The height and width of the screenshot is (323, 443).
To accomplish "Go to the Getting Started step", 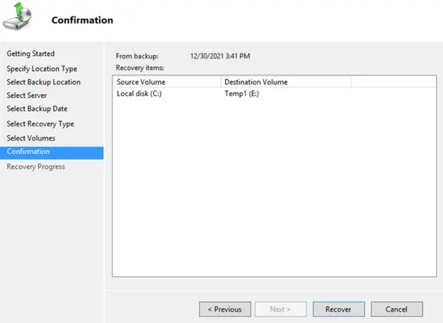I will click(30, 54).
